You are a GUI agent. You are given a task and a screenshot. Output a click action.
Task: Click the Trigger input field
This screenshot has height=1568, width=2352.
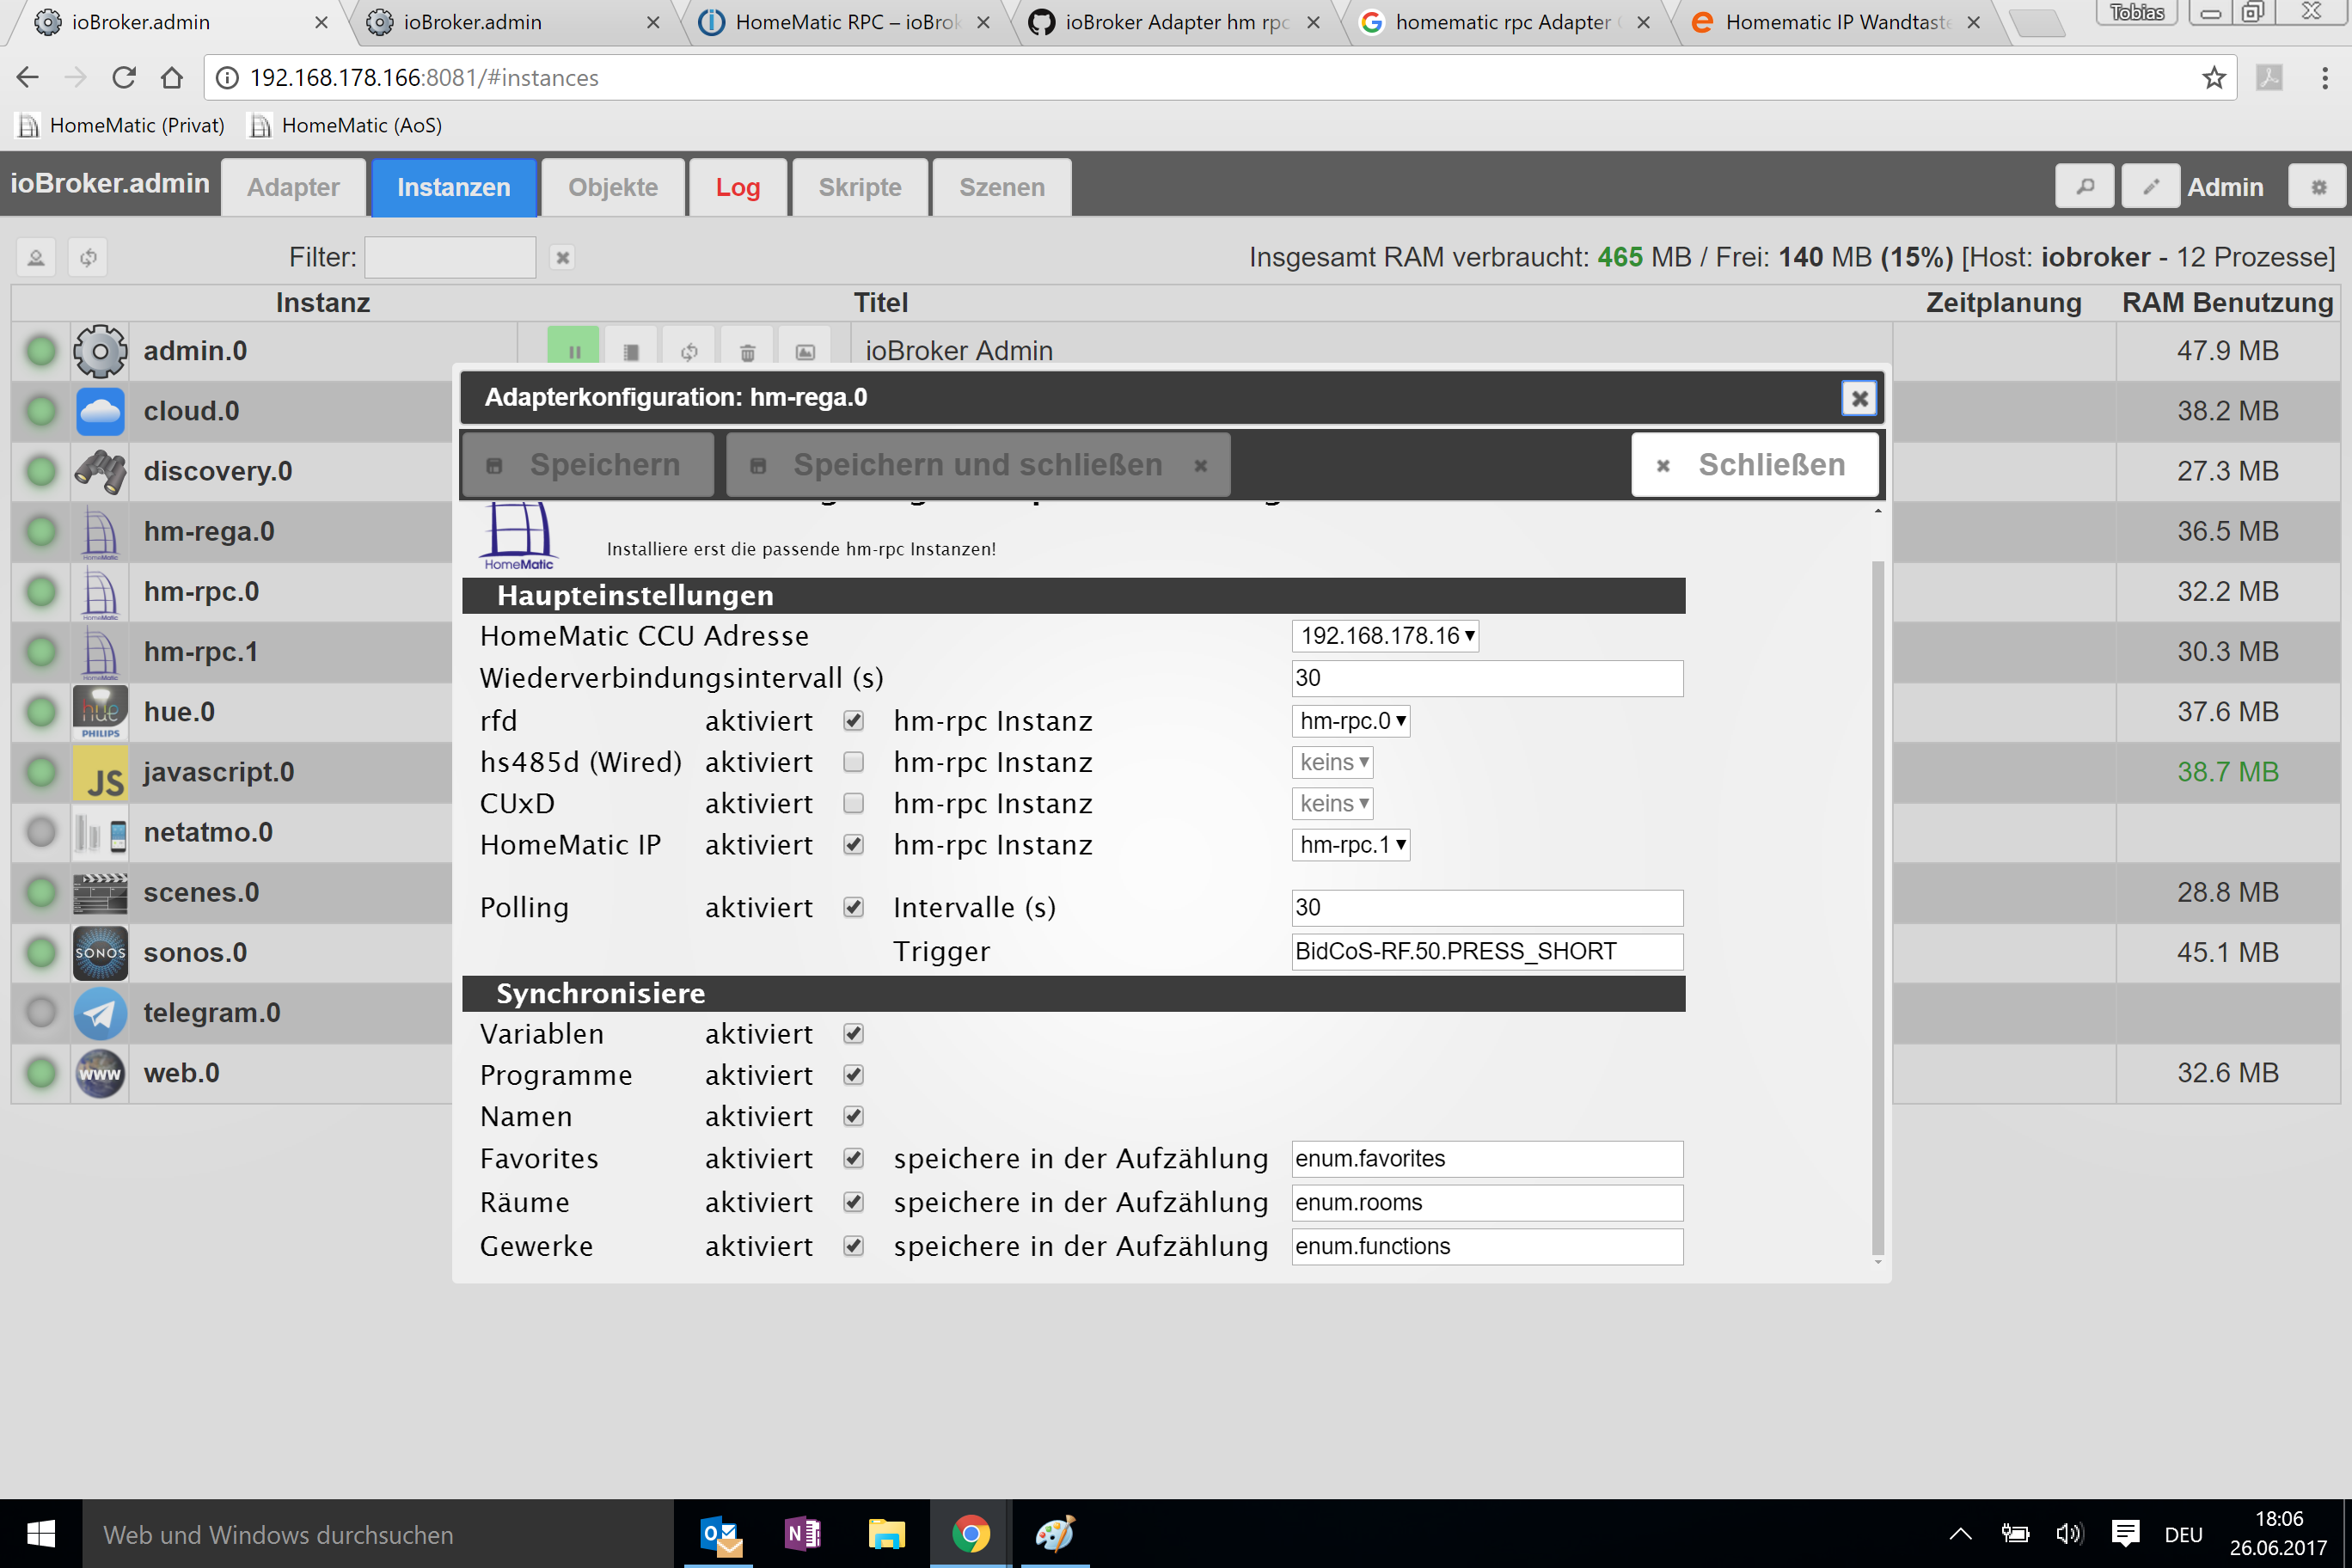pyautogui.click(x=1486, y=951)
